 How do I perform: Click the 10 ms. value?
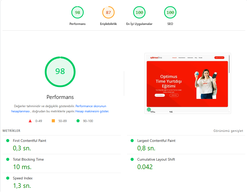tap(22, 167)
